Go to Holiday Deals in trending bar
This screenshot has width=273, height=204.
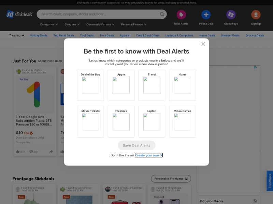(39, 35)
